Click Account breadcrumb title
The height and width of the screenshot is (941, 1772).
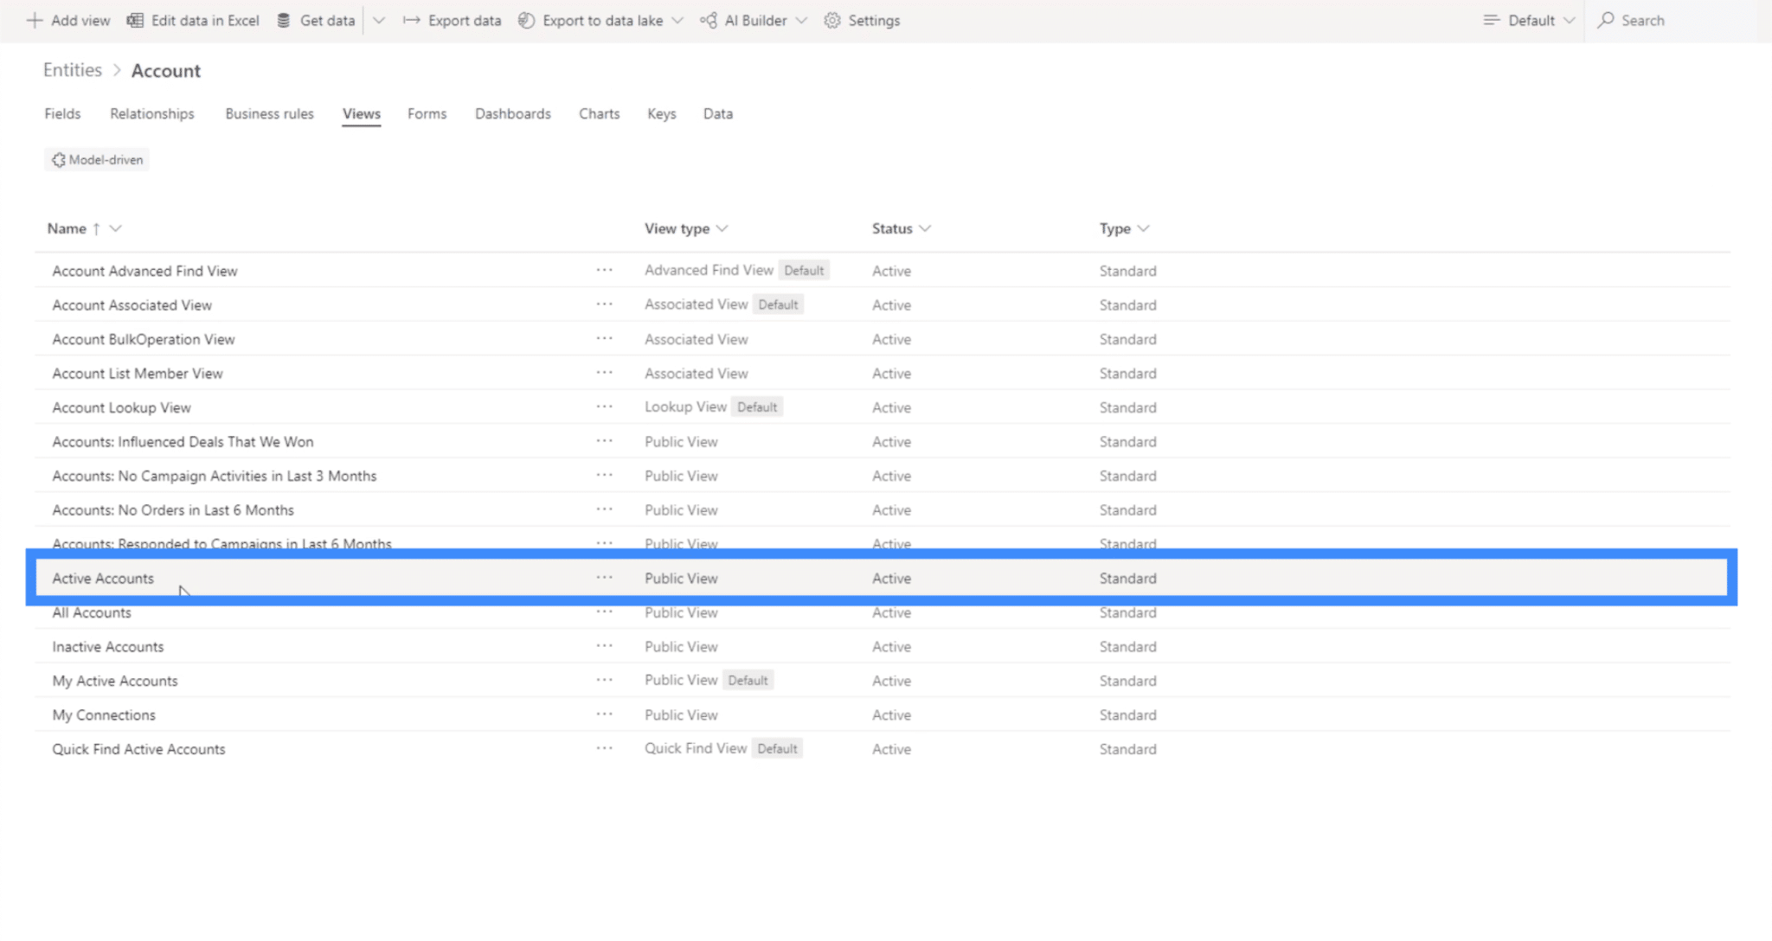pos(166,70)
